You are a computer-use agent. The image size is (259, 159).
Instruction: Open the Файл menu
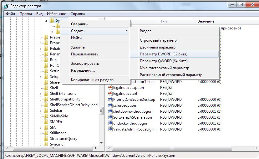pos(10,14)
